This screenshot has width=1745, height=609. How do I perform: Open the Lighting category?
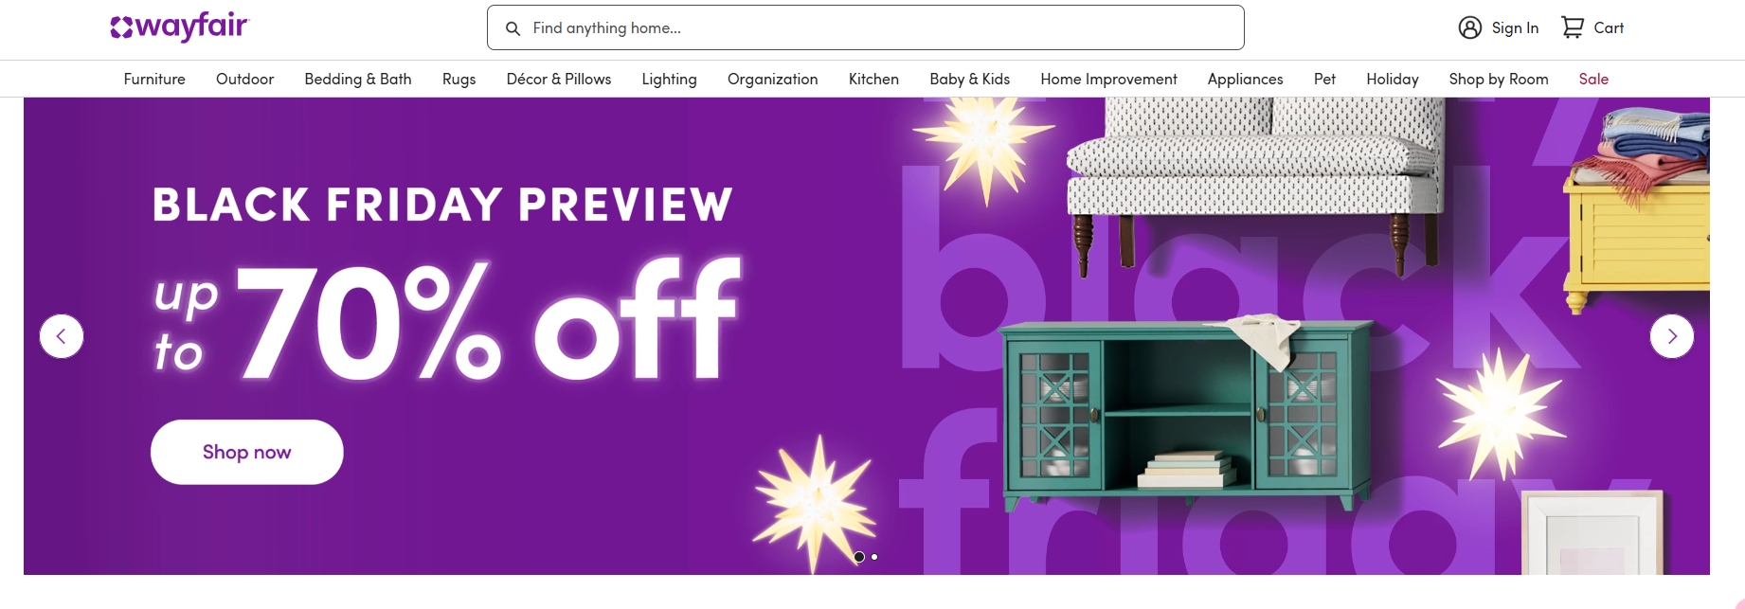point(669,79)
